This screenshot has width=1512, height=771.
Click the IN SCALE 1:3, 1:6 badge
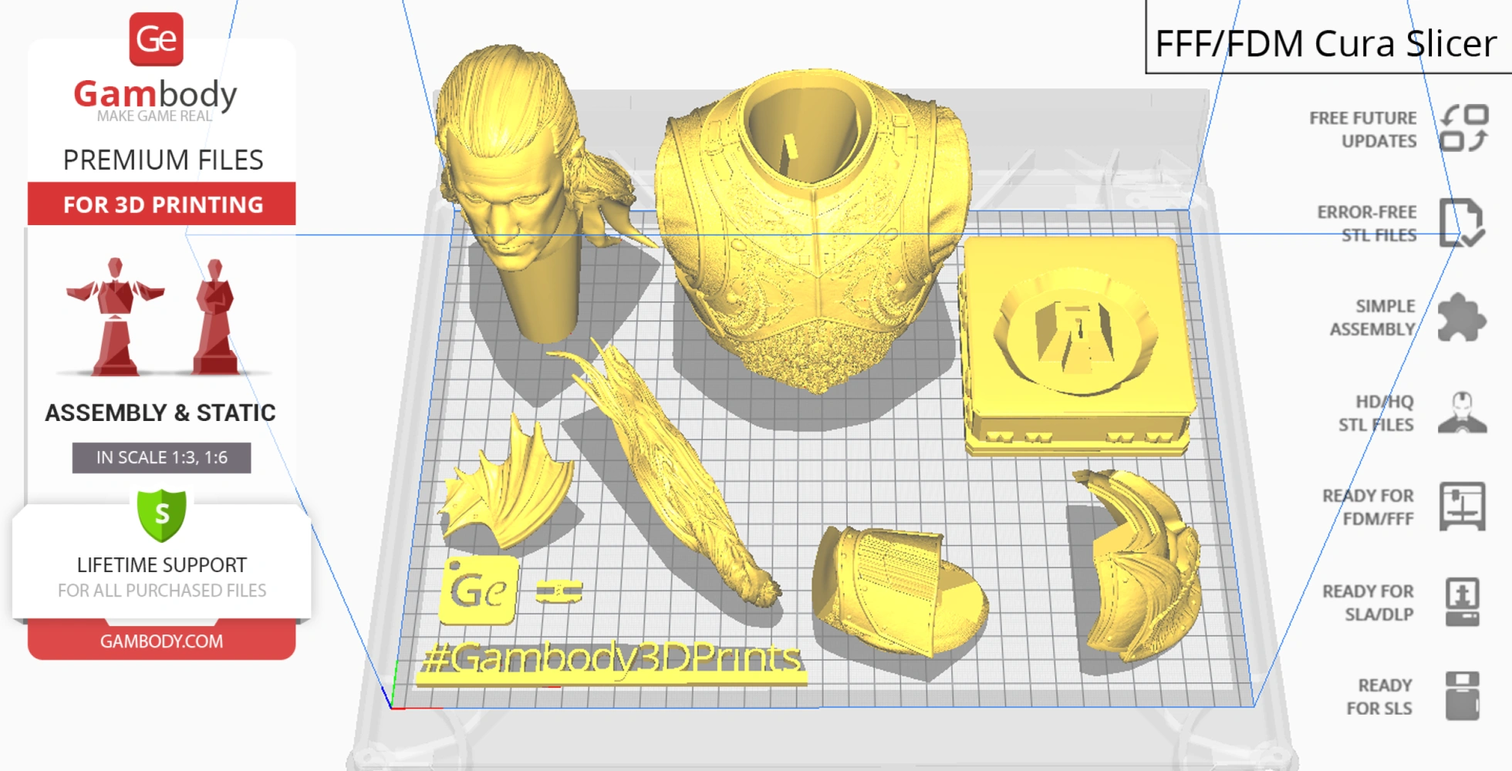(160, 456)
